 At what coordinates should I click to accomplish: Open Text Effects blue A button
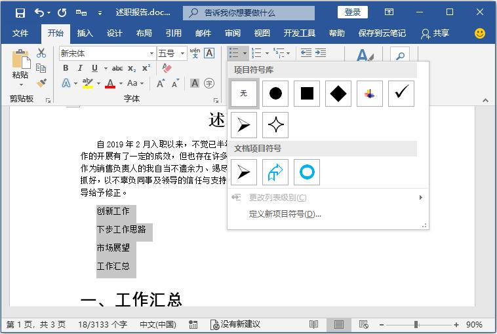[x=66, y=83]
